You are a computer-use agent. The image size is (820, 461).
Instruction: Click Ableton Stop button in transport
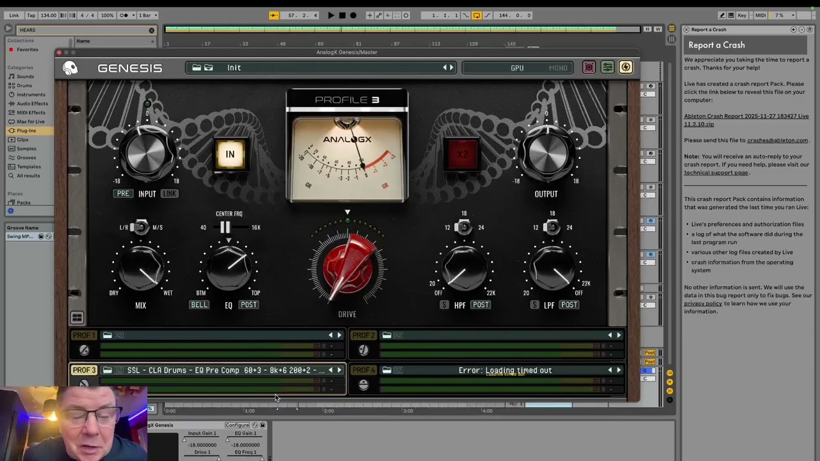342,15
